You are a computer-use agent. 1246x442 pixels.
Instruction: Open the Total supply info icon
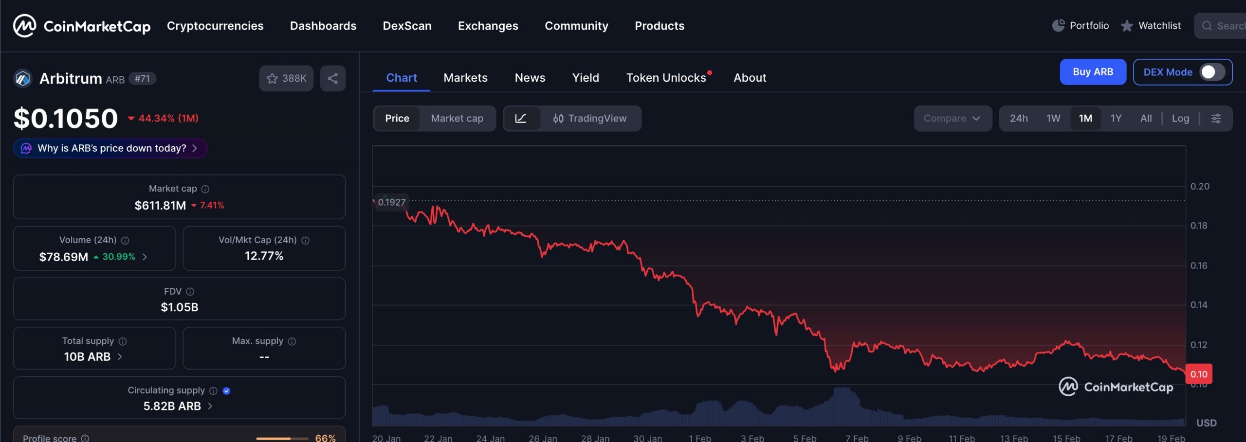click(x=123, y=341)
